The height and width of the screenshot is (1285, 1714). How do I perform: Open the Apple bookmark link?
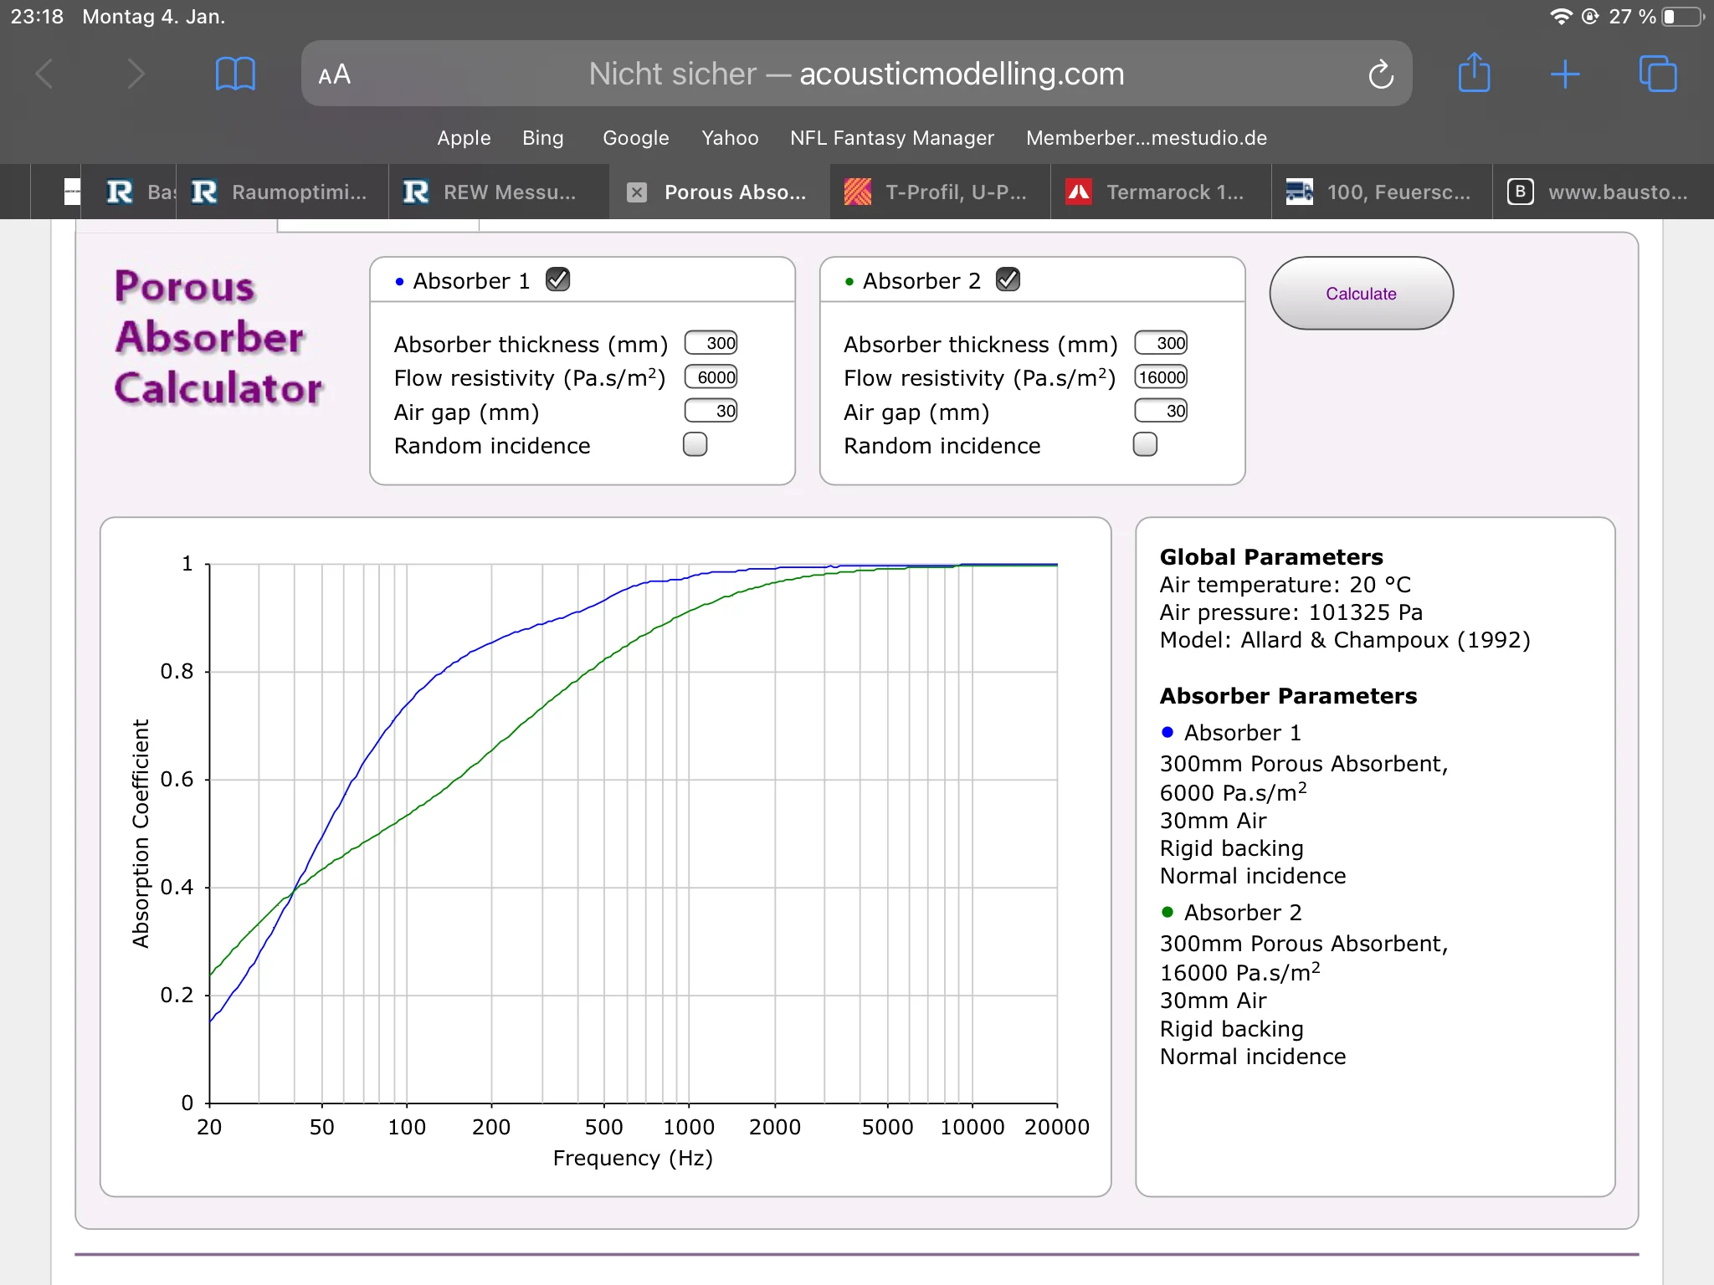click(x=464, y=138)
